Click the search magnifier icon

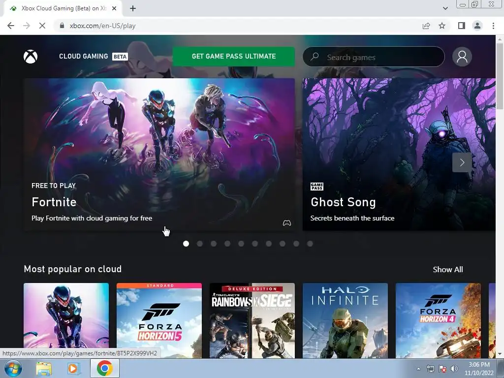315,57
